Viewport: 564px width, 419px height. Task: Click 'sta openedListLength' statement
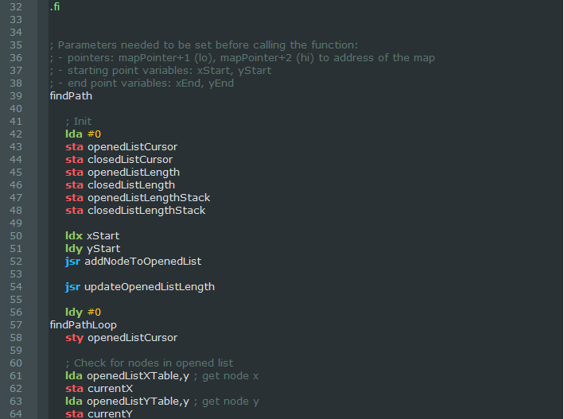pos(122,173)
